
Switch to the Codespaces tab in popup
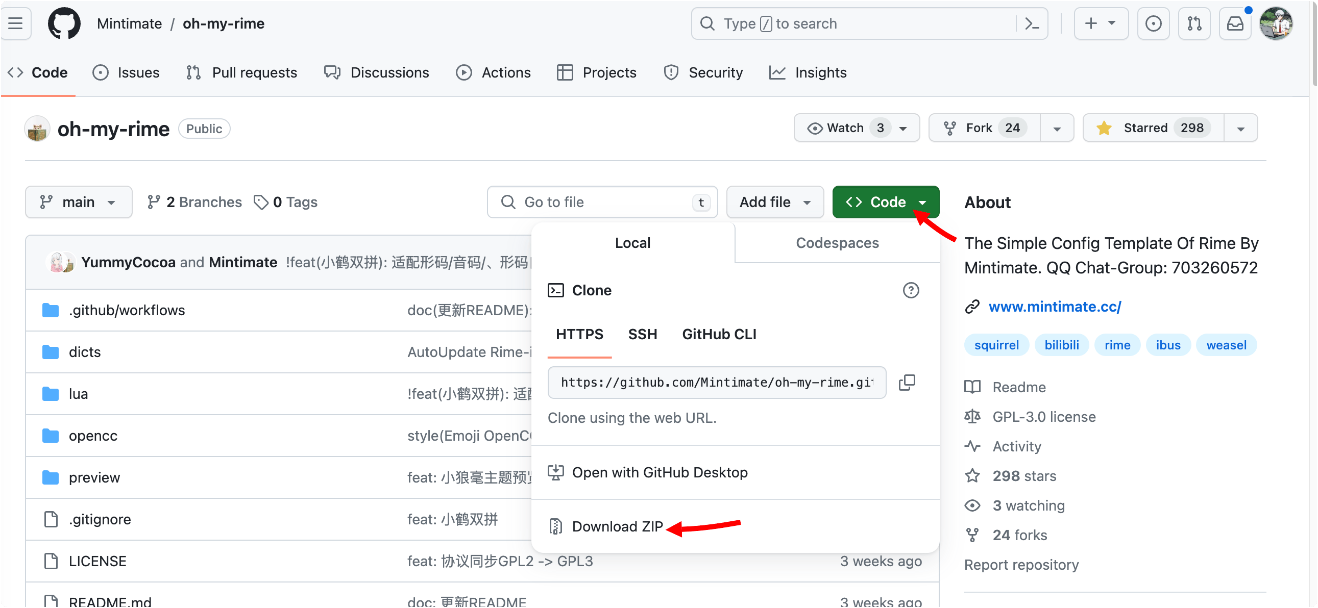[837, 243]
